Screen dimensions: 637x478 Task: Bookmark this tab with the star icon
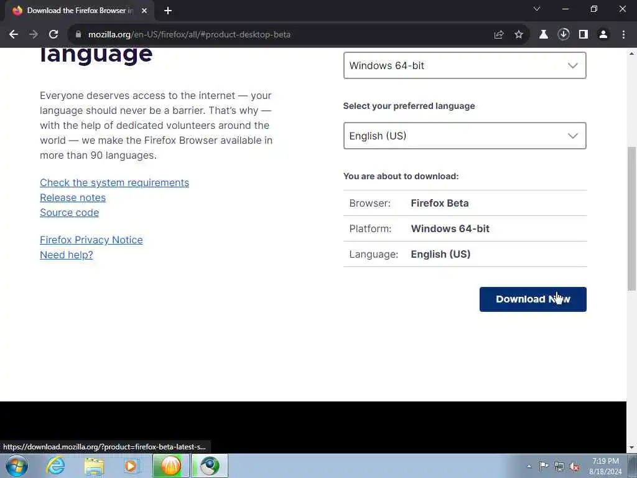pyautogui.click(x=519, y=35)
